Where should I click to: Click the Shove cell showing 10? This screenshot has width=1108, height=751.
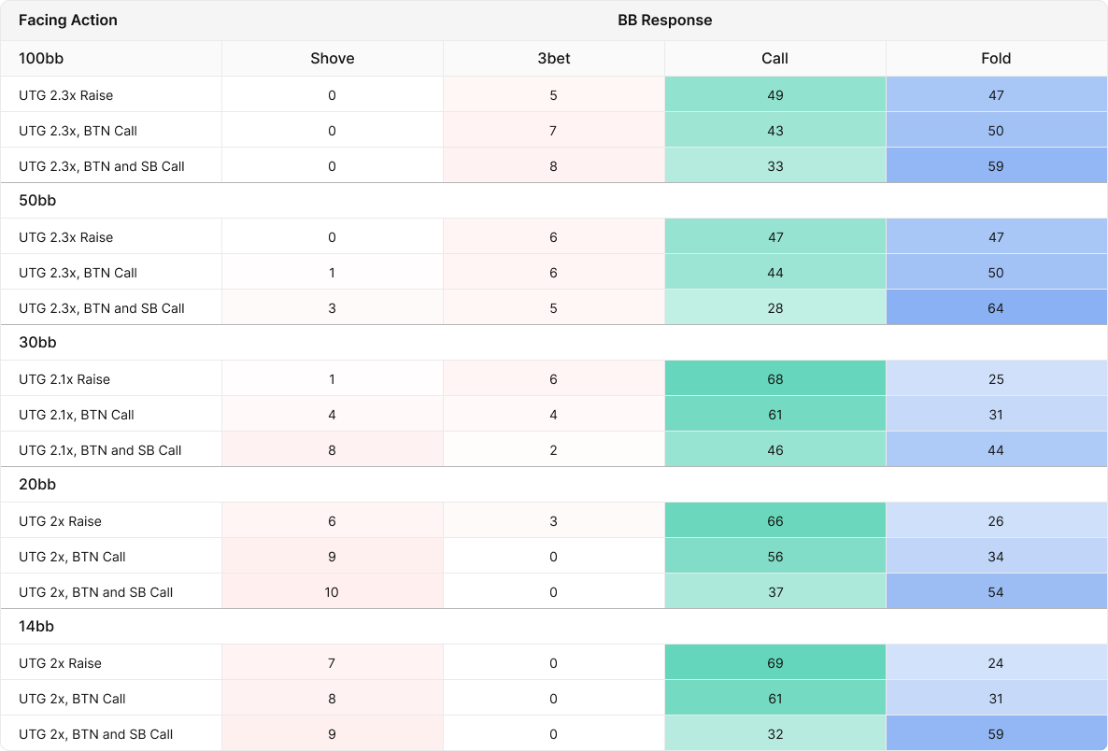click(332, 592)
